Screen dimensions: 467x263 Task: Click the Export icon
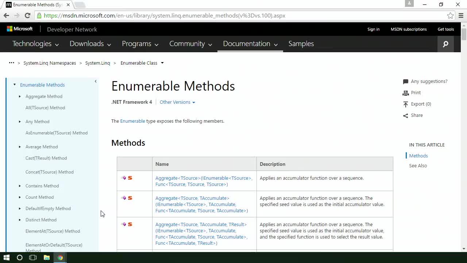coord(406,104)
